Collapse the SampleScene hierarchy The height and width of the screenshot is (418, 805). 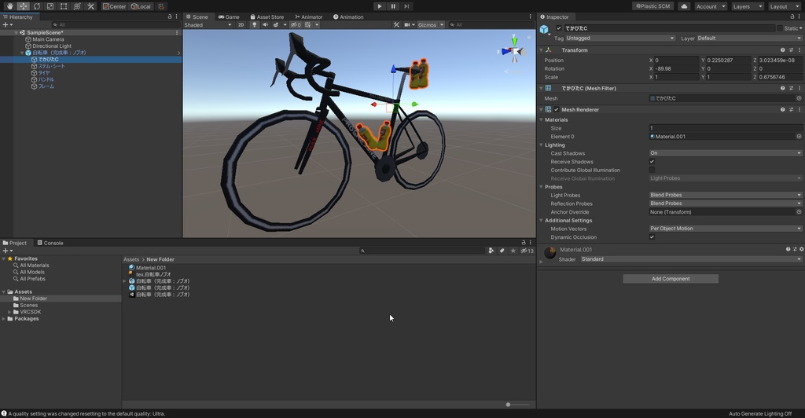point(17,32)
